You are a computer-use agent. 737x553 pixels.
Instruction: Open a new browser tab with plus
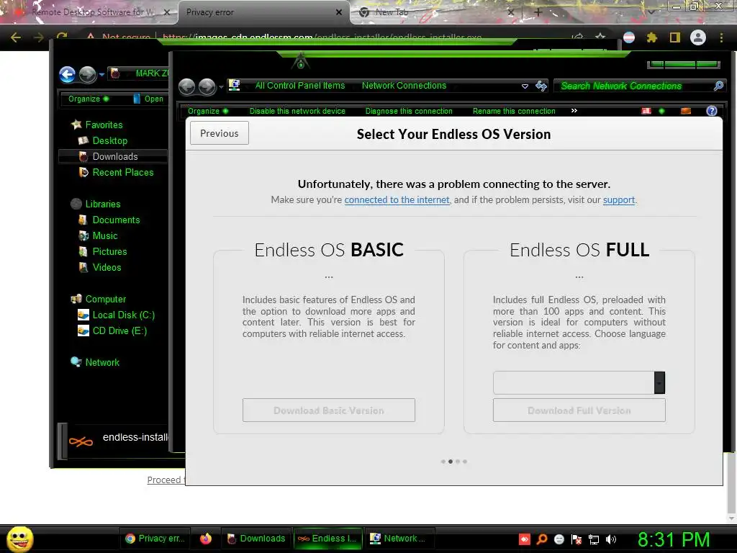538,12
